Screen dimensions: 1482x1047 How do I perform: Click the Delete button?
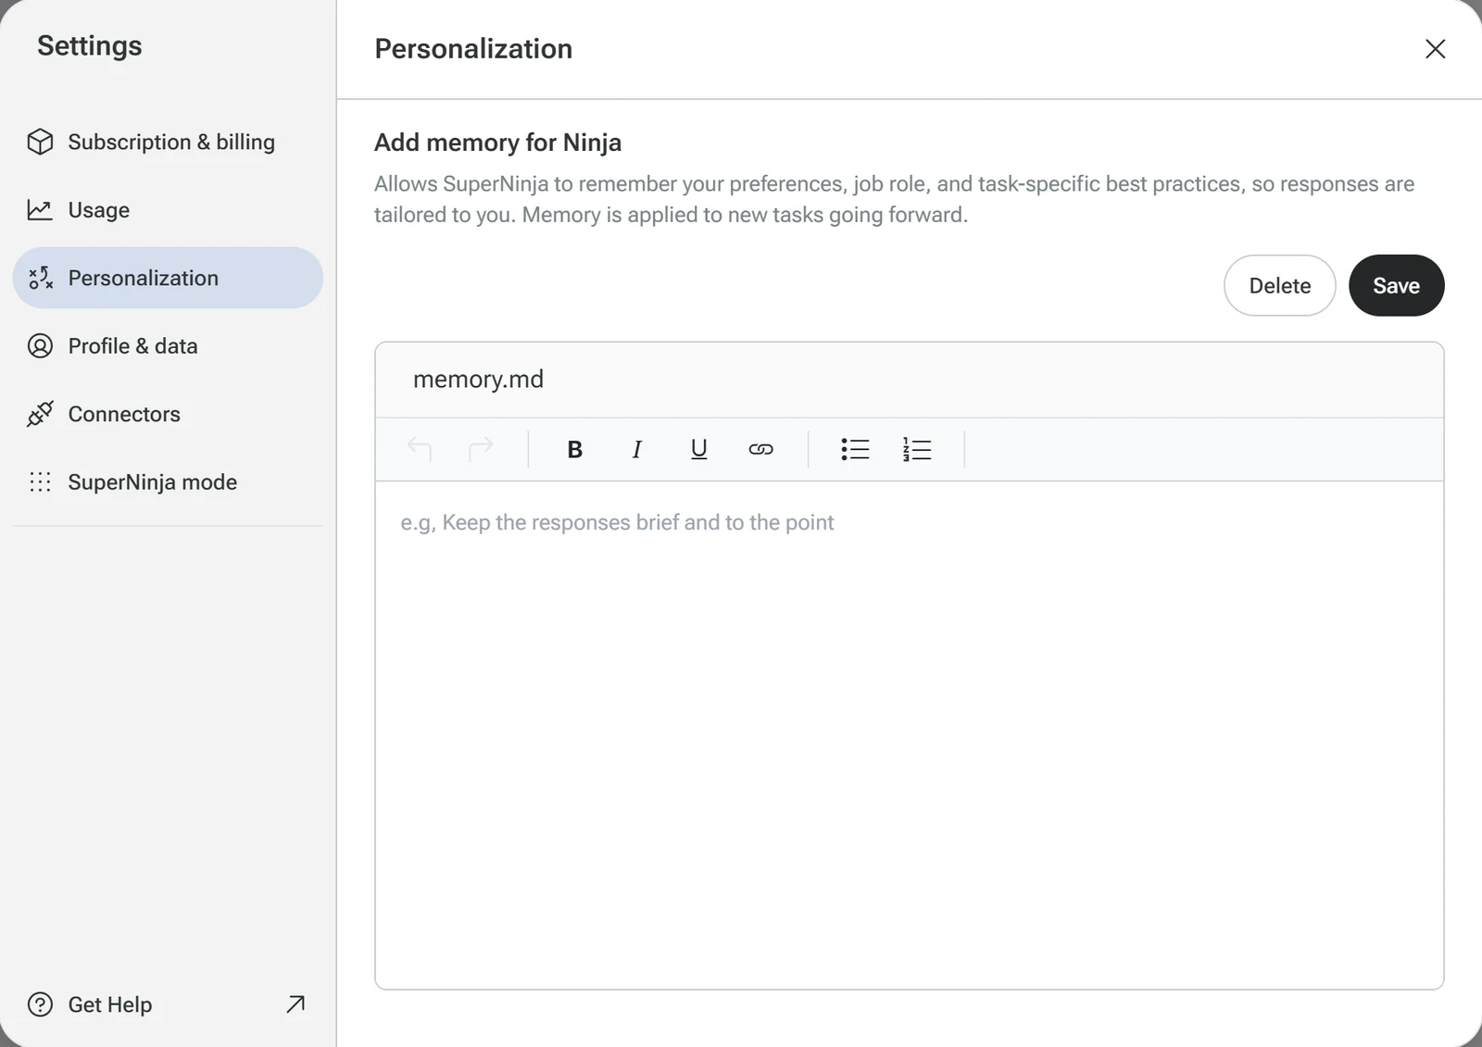click(x=1279, y=286)
